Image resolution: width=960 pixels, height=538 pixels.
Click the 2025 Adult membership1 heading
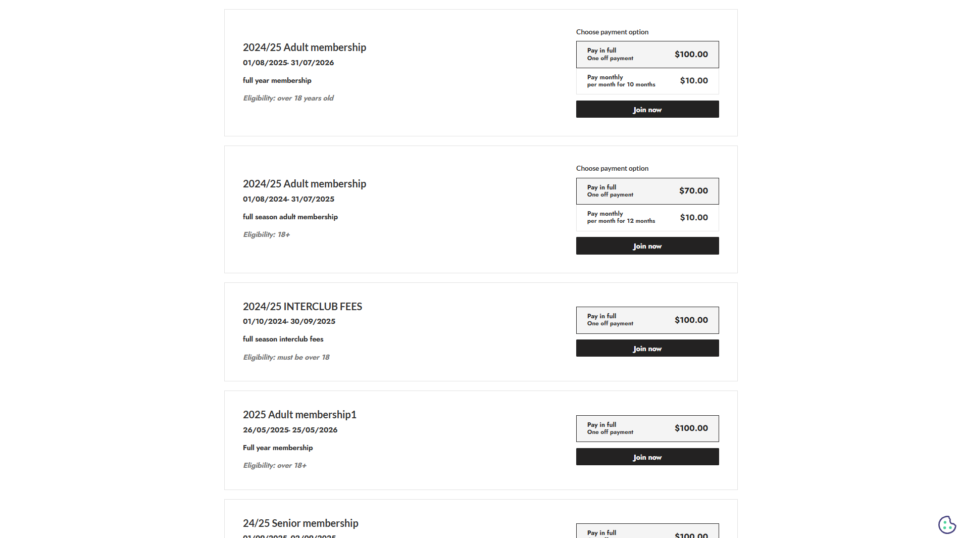299,415
